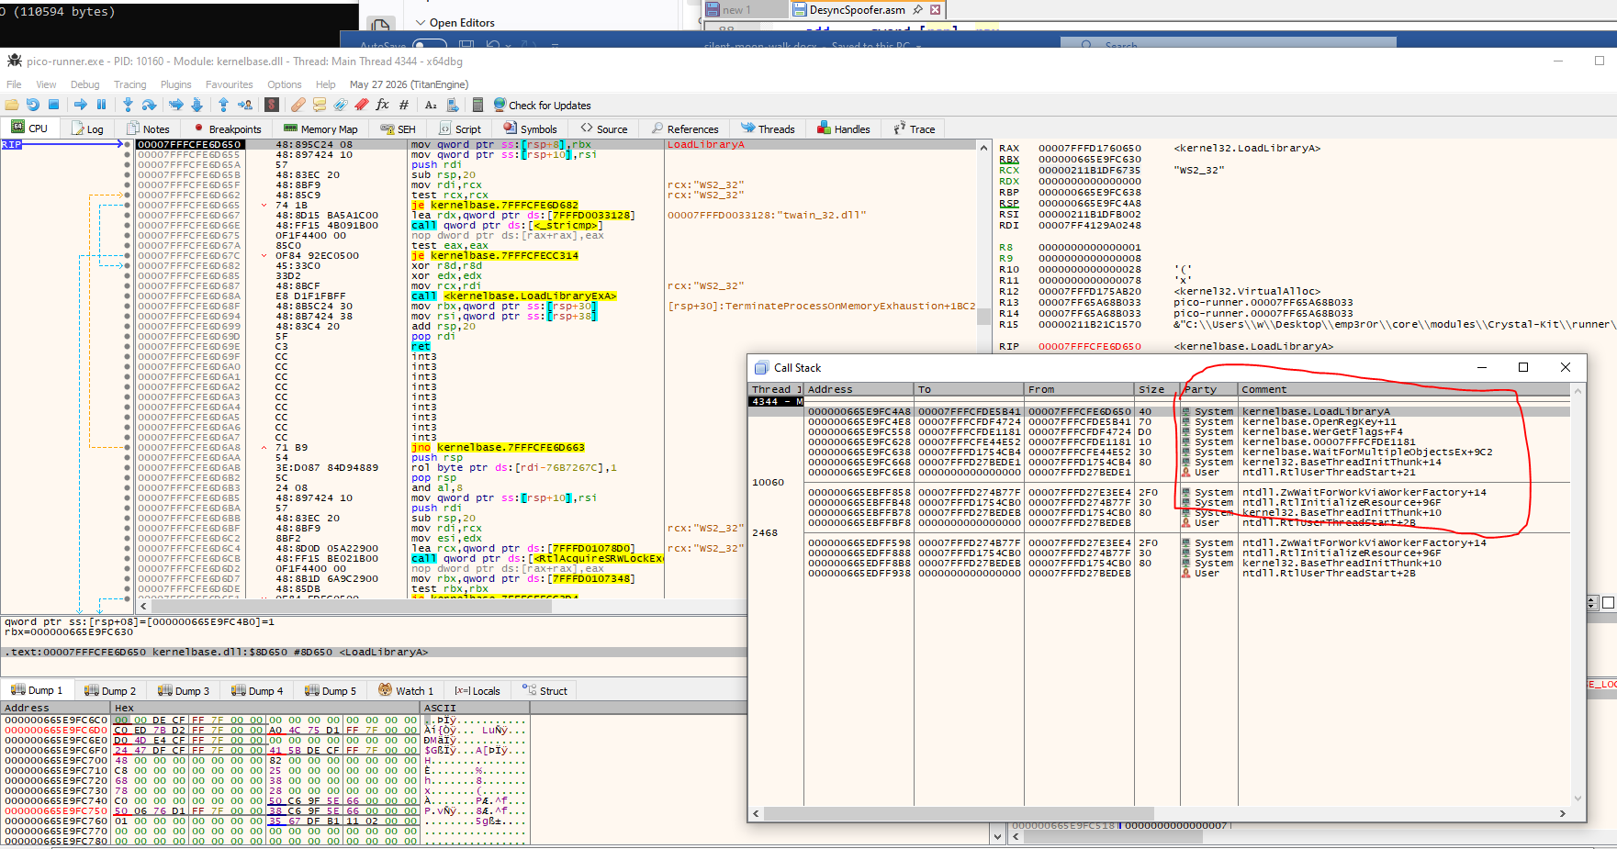The width and height of the screenshot is (1617, 849).
Task: Switch to the SEH tab
Action: (399, 129)
